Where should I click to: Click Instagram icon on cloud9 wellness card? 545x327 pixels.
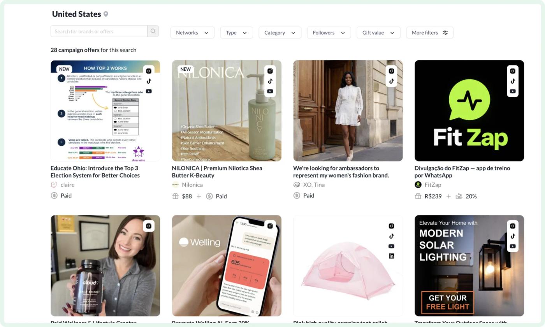click(149, 226)
